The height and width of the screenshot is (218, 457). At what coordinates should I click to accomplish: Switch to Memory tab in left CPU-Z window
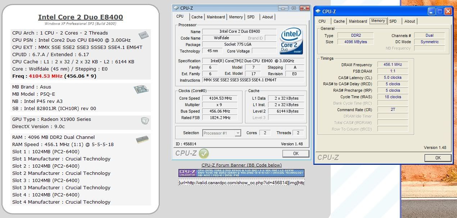(236, 17)
